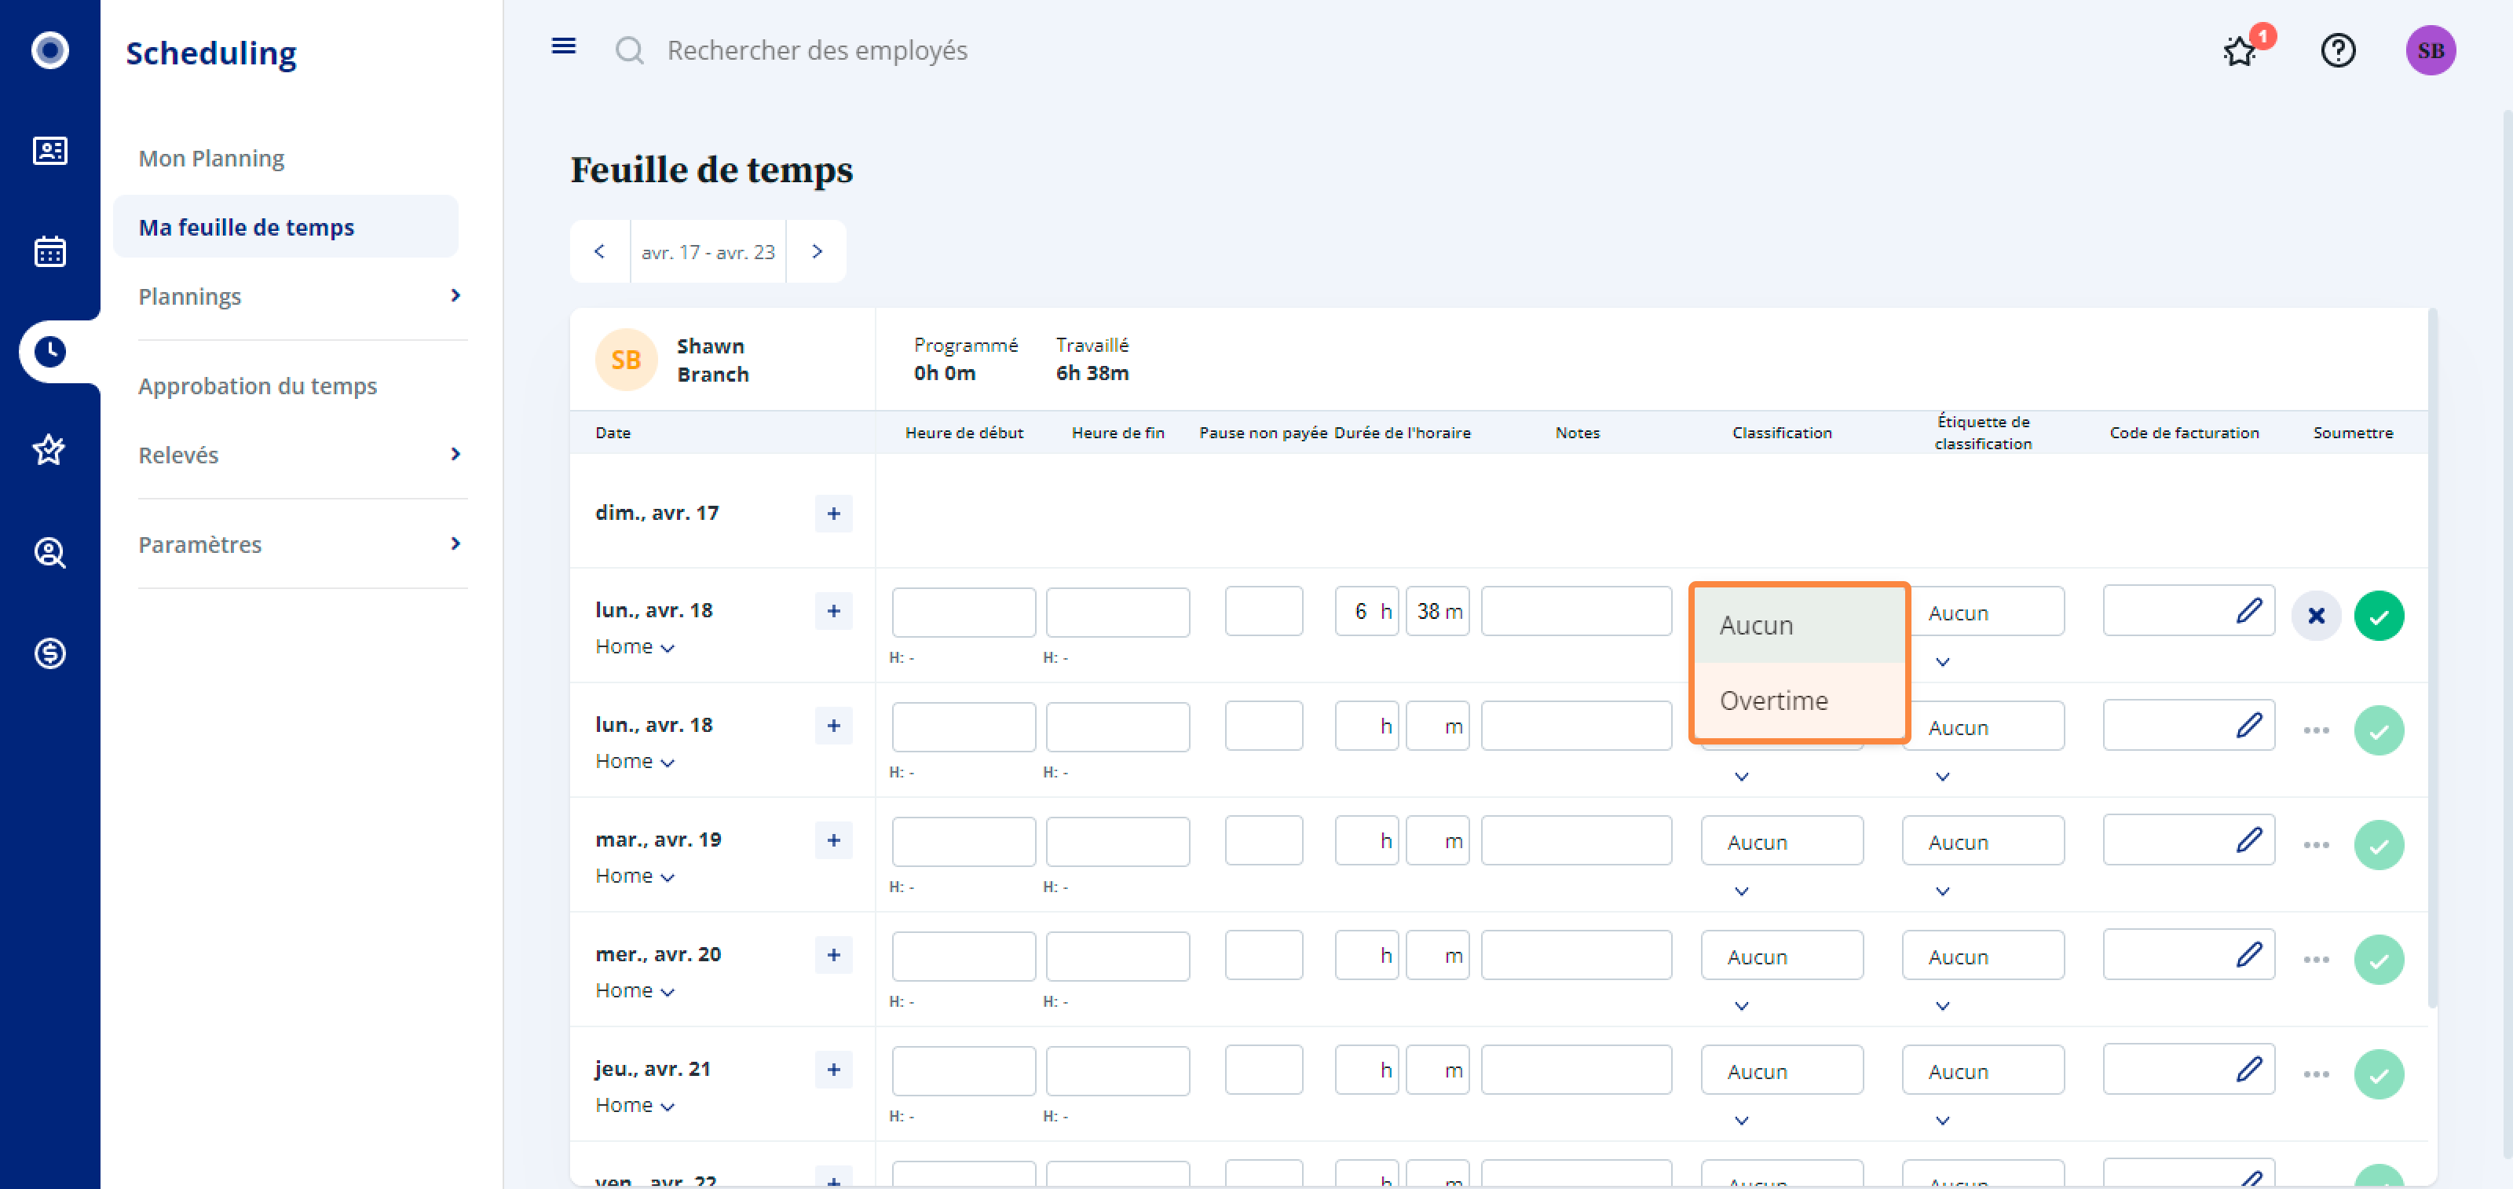Open Home location dropdown on jeu., avr. 21

(634, 1105)
